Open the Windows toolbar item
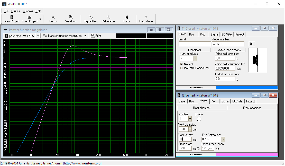 click(x=71, y=19)
